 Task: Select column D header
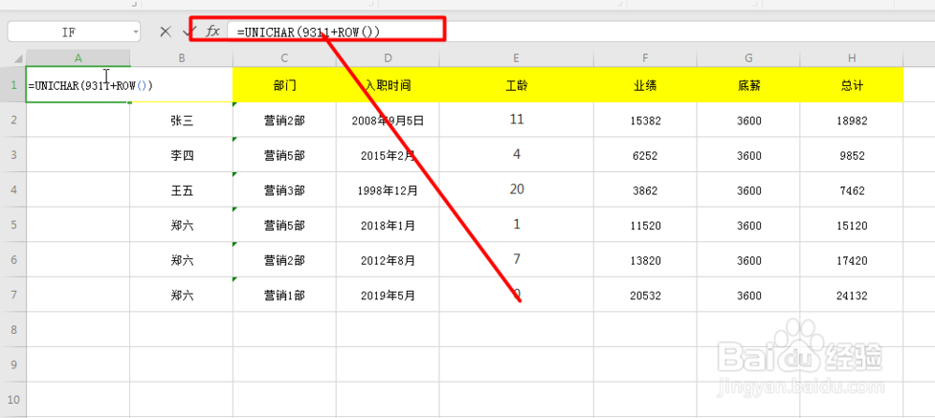click(x=388, y=58)
